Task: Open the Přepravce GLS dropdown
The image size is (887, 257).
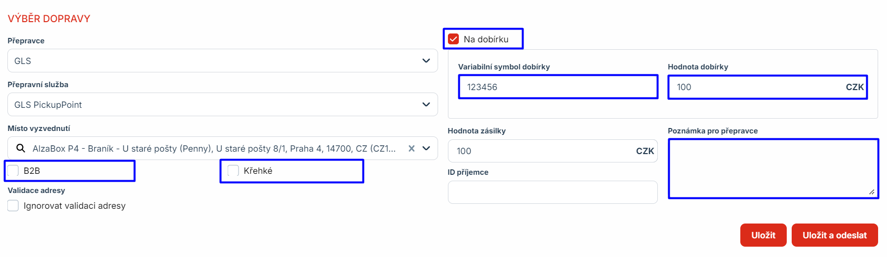Action: coord(222,61)
